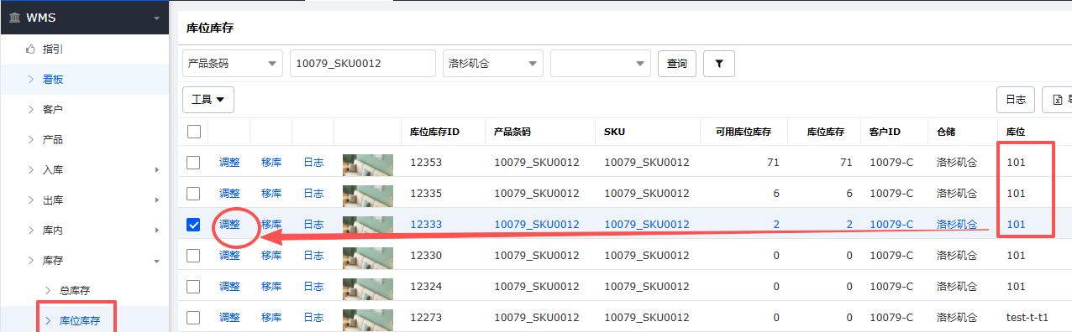
Task: Open the 产品条码 search field dropdown
Action: (233, 64)
